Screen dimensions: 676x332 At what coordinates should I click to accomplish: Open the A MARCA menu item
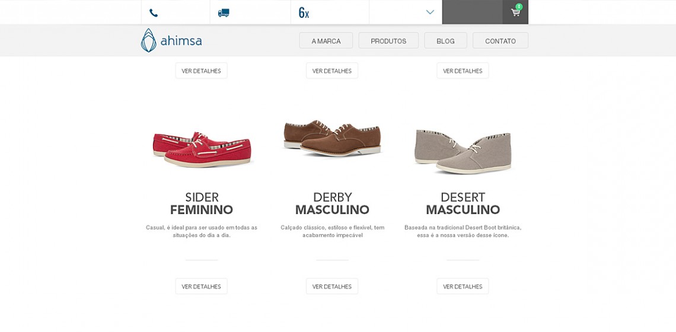tap(326, 40)
